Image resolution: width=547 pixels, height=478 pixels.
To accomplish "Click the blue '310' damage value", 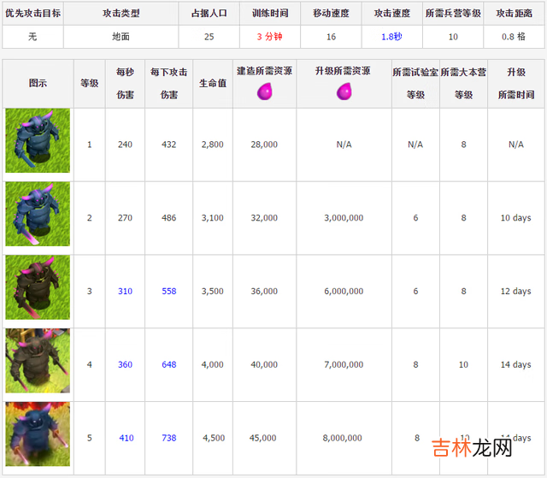I will [125, 291].
